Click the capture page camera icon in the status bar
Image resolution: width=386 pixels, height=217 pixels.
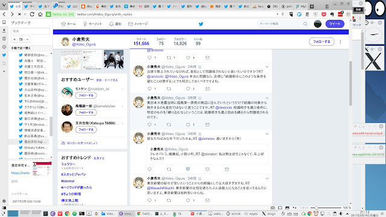pos(273,208)
